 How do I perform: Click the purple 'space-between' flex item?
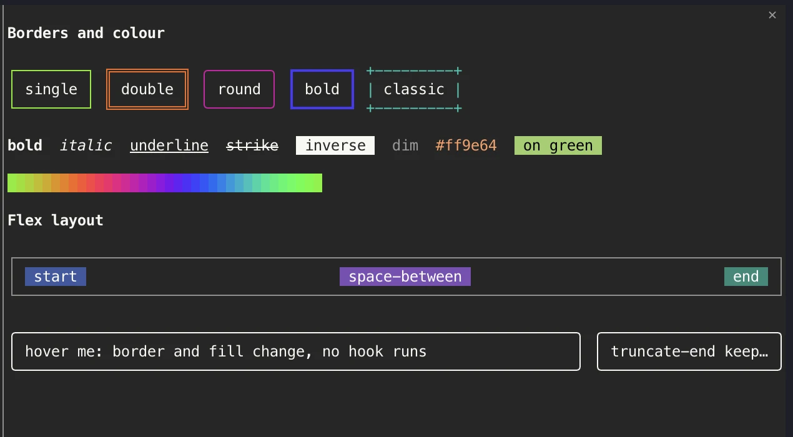pos(405,277)
